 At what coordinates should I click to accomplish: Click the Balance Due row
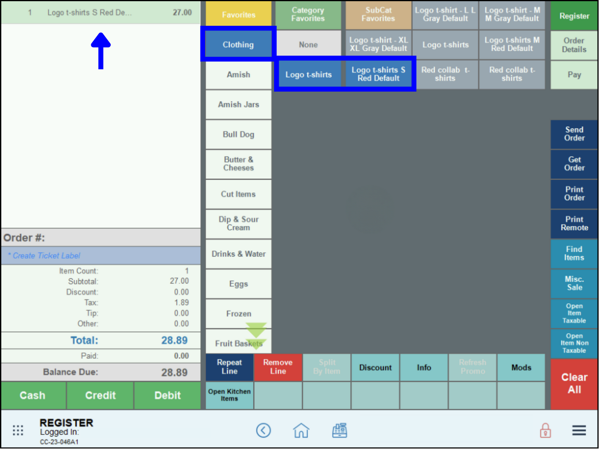click(x=101, y=372)
